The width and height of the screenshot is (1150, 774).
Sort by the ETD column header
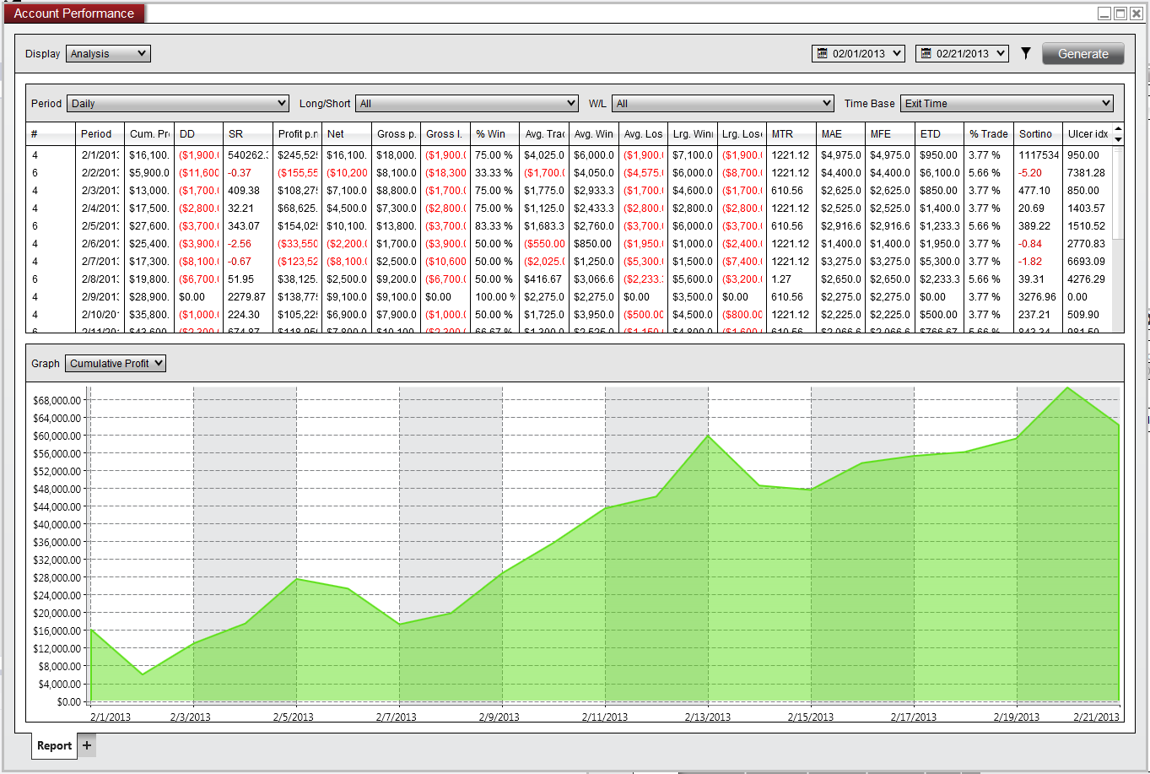coord(939,133)
